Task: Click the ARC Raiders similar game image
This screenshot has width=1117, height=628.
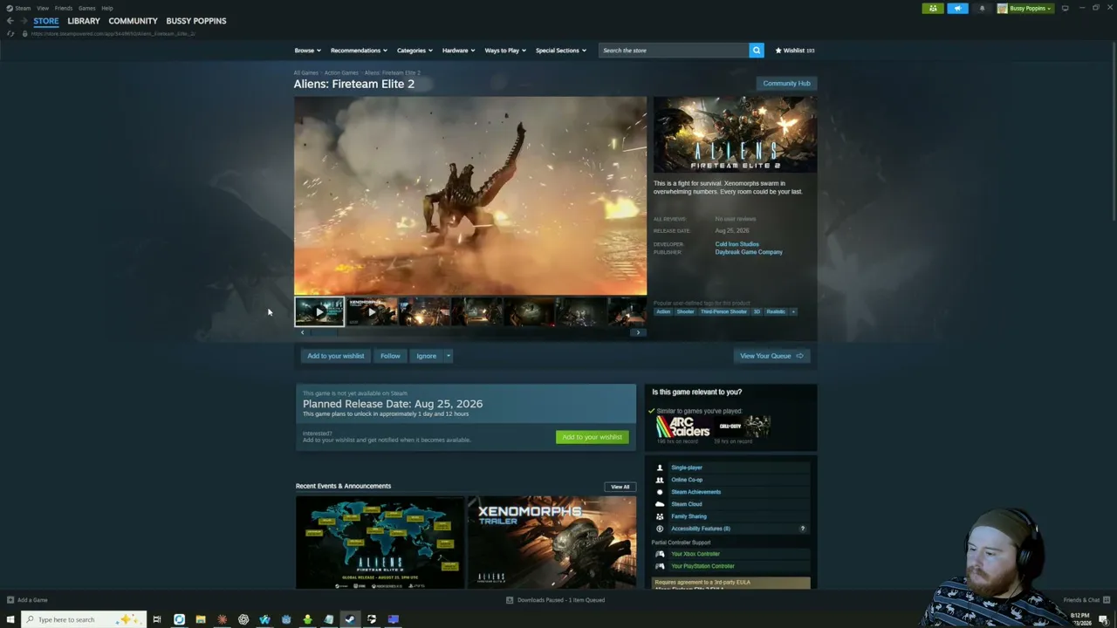Action: [x=682, y=427]
